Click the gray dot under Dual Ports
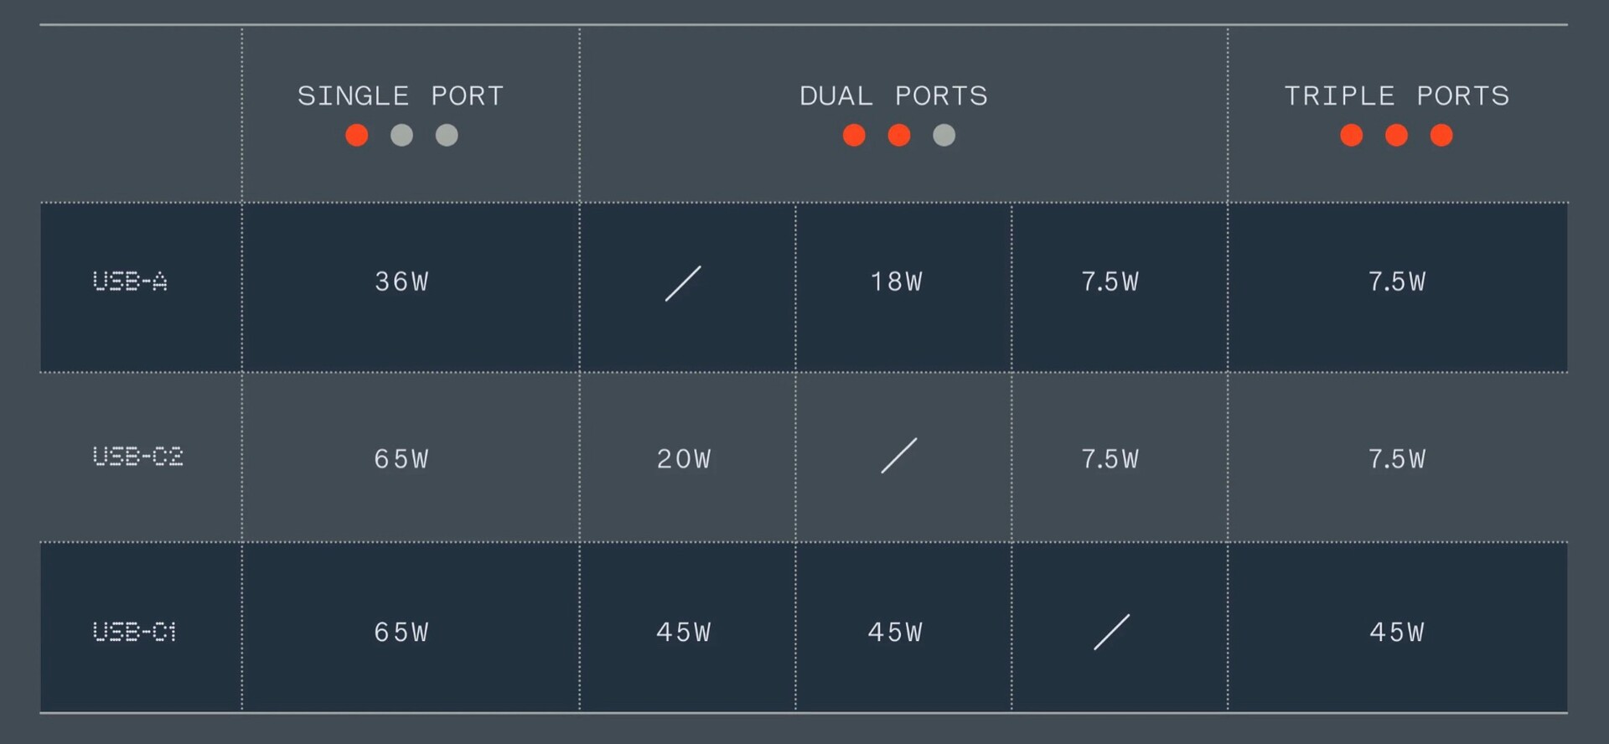 click(x=944, y=135)
